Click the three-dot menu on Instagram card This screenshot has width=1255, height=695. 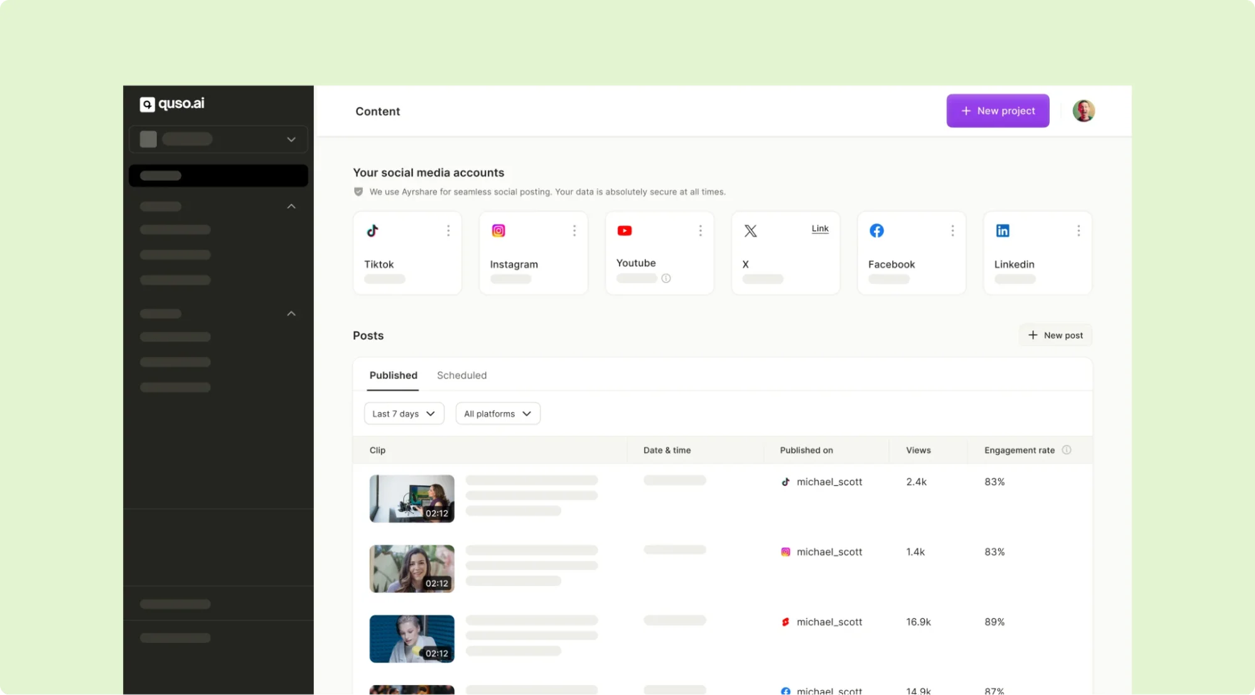point(575,230)
